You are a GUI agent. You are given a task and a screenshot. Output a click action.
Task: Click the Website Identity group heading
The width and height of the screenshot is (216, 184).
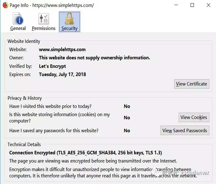[24, 41]
